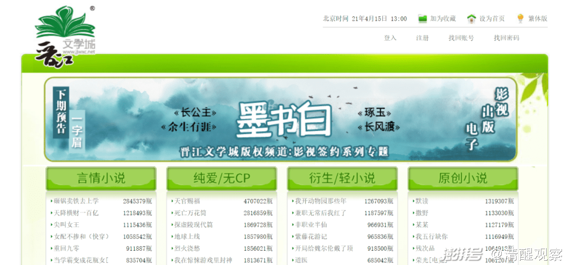The width and height of the screenshot is (571, 265).
Task: Select the 纯爱/无CP category tab
Action: click(222, 178)
